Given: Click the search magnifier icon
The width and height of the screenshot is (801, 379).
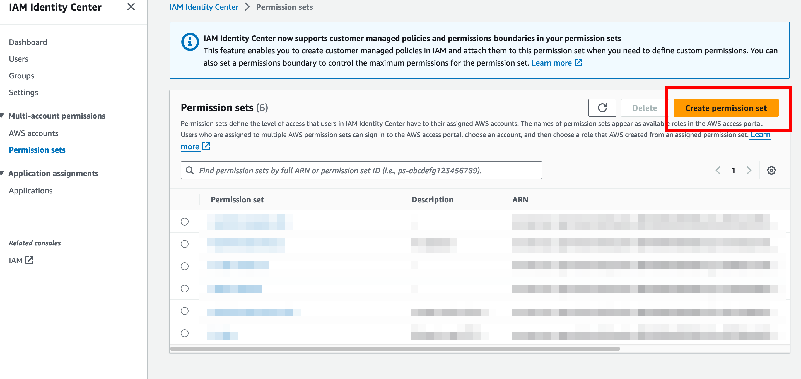Looking at the screenshot, I should (x=190, y=171).
